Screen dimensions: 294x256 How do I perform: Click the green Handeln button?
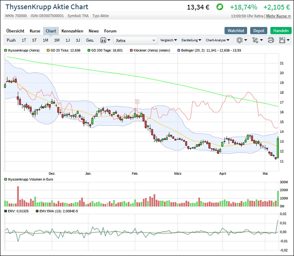(281, 31)
